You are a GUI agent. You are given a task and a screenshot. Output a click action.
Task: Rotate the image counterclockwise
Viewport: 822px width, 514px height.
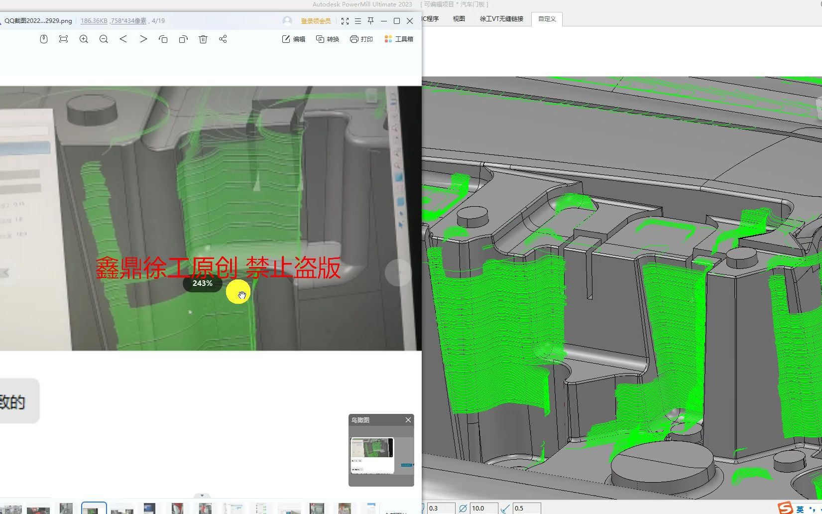pyautogui.click(x=163, y=39)
